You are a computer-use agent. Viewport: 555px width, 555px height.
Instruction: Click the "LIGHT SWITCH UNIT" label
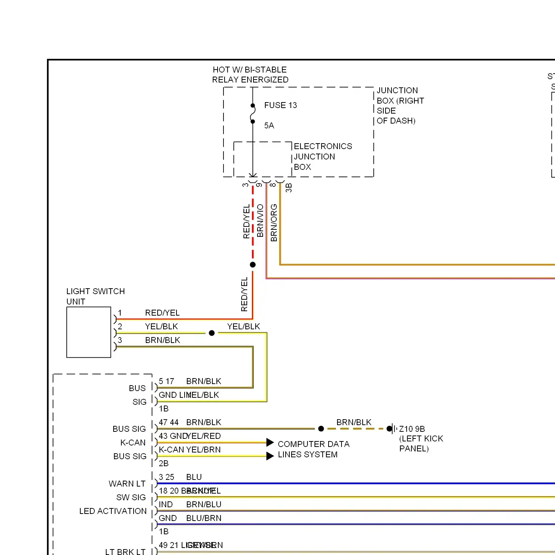click(95, 296)
